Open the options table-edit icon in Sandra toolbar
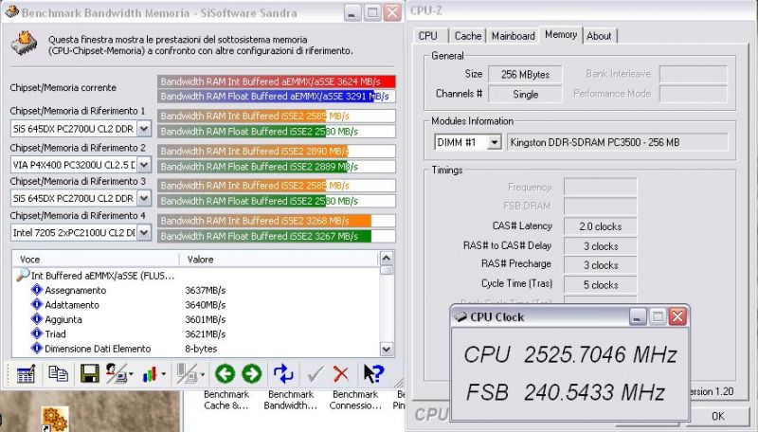 (27, 373)
